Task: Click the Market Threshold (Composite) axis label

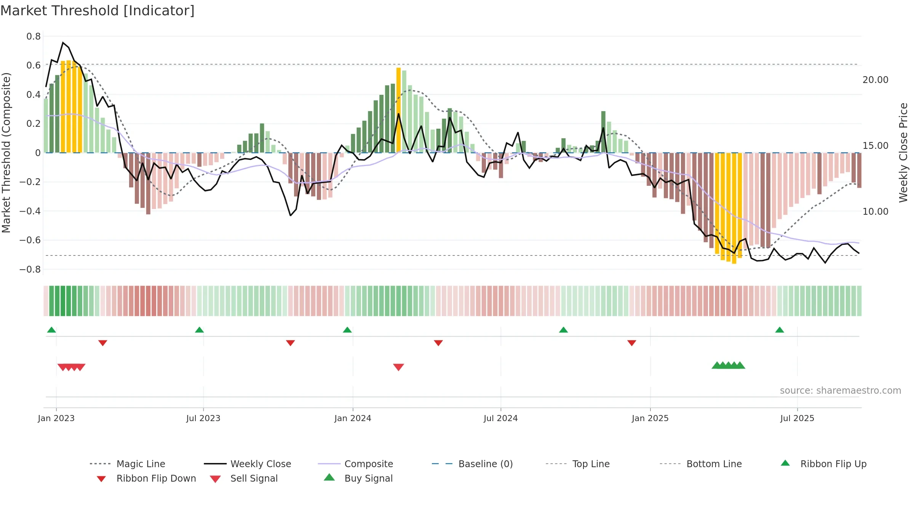Action: [x=6, y=153]
